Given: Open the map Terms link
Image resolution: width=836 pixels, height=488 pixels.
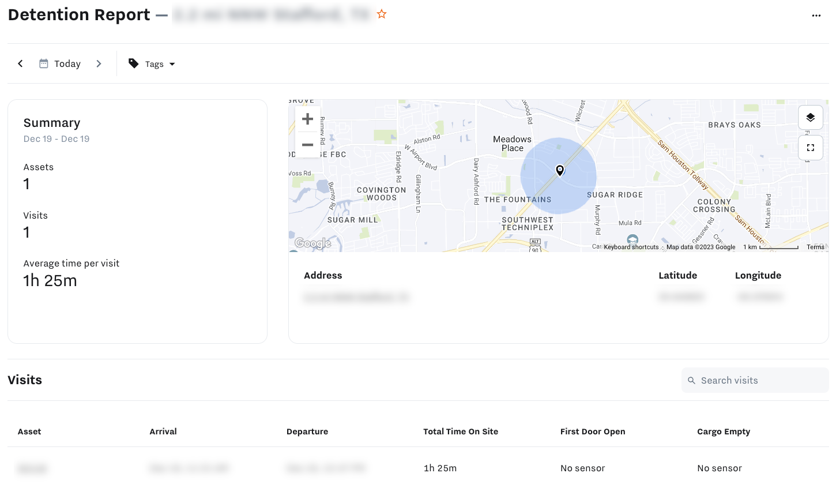Looking at the screenshot, I should [815, 247].
